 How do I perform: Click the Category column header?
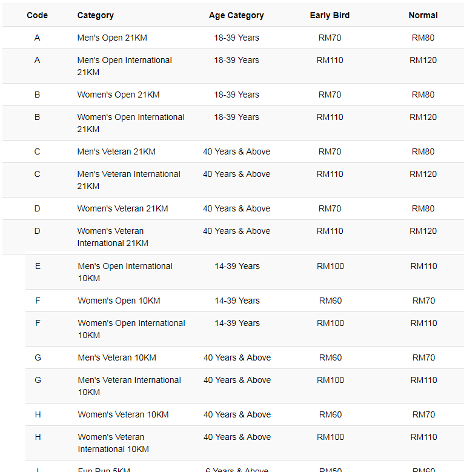click(95, 15)
